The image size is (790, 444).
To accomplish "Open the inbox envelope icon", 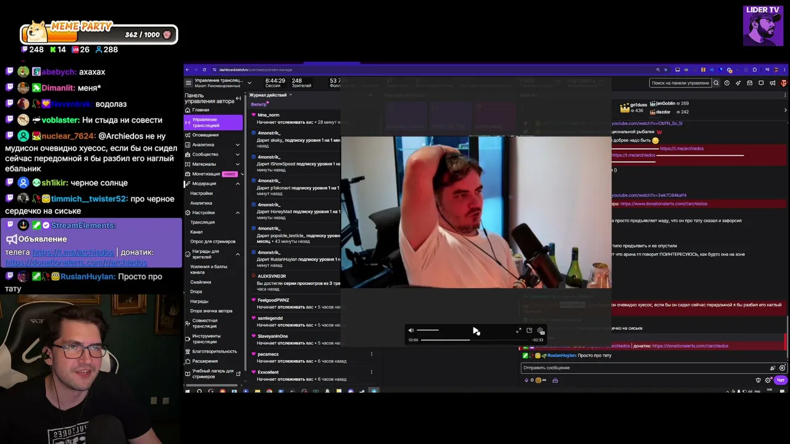I will click(x=750, y=83).
